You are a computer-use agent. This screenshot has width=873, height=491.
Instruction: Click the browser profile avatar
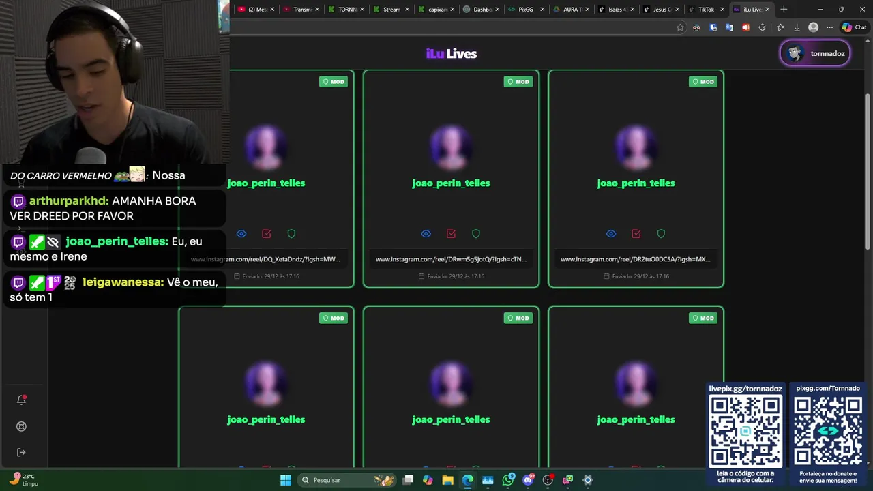(x=813, y=27)
